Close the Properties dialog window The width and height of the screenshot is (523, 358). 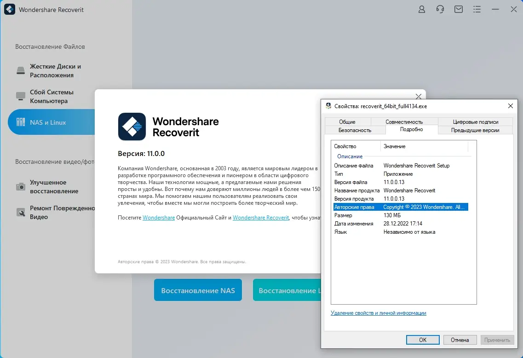point(510,106)
